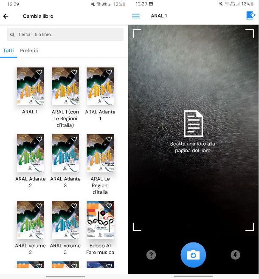259x279 pixels.
Task: Select the ARAL volume 3 cover
Action: (65, 220)
